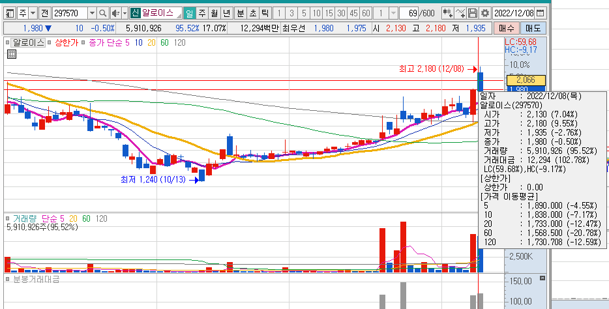Switch to the monthly 월 chart period
609x309 pixels.
[x=215, y=13]
